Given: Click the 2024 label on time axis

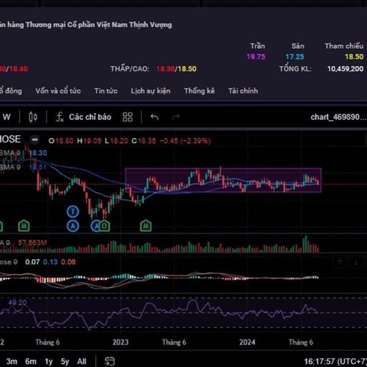Looking at the screenshot, I should click(x=247, y=342).
